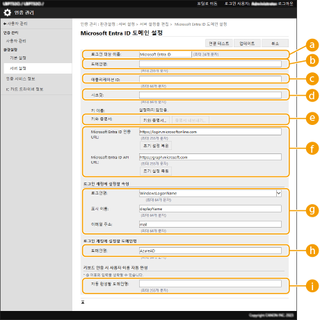
Task: Open IC 카드 드라이버 정보 in sidebar
Action: point(24,90)
